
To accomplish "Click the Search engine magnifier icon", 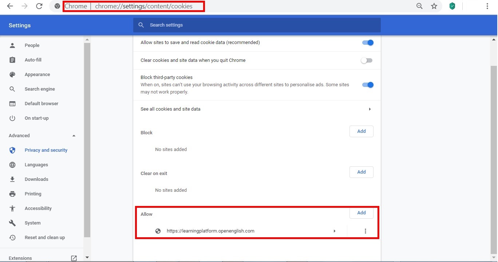I will click(x=12, y=89).
